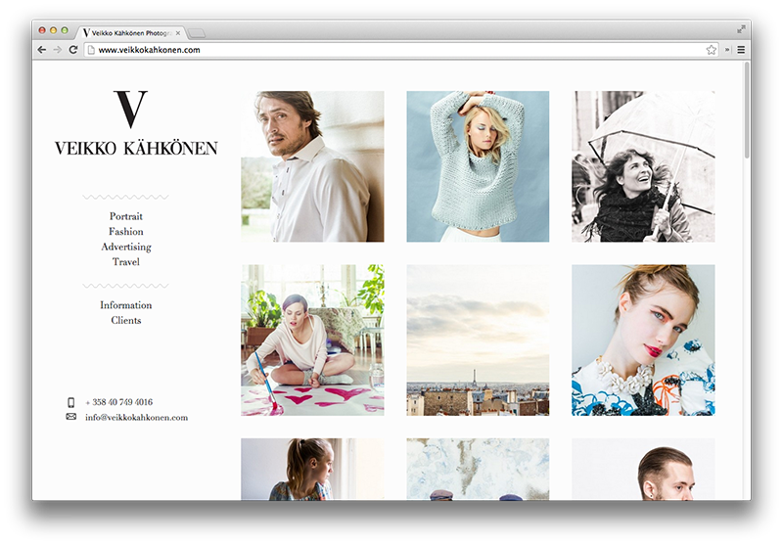
Task: Open the Paris skyline photo thumbnail
Action: click(x=478, y=341)
